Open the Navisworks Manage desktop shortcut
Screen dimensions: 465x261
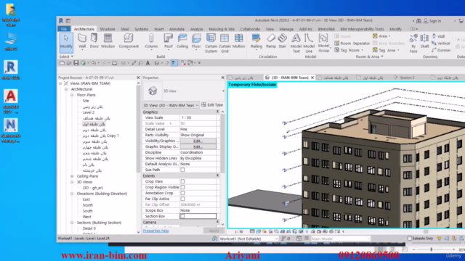(11, 130)
